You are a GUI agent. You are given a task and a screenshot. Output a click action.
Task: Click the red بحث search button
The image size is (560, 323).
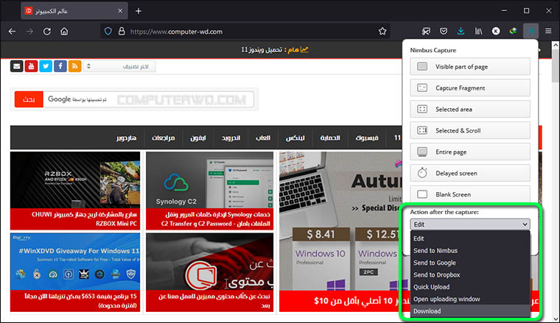tap(29, 99)
